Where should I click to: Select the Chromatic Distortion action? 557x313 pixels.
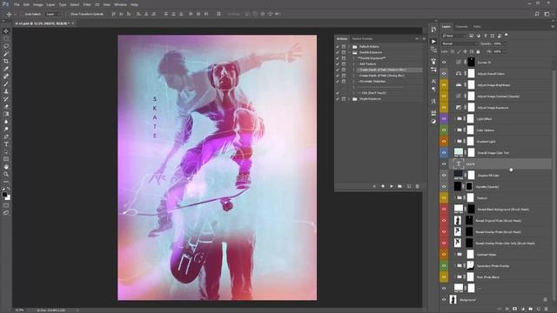(x=372, y=81)
